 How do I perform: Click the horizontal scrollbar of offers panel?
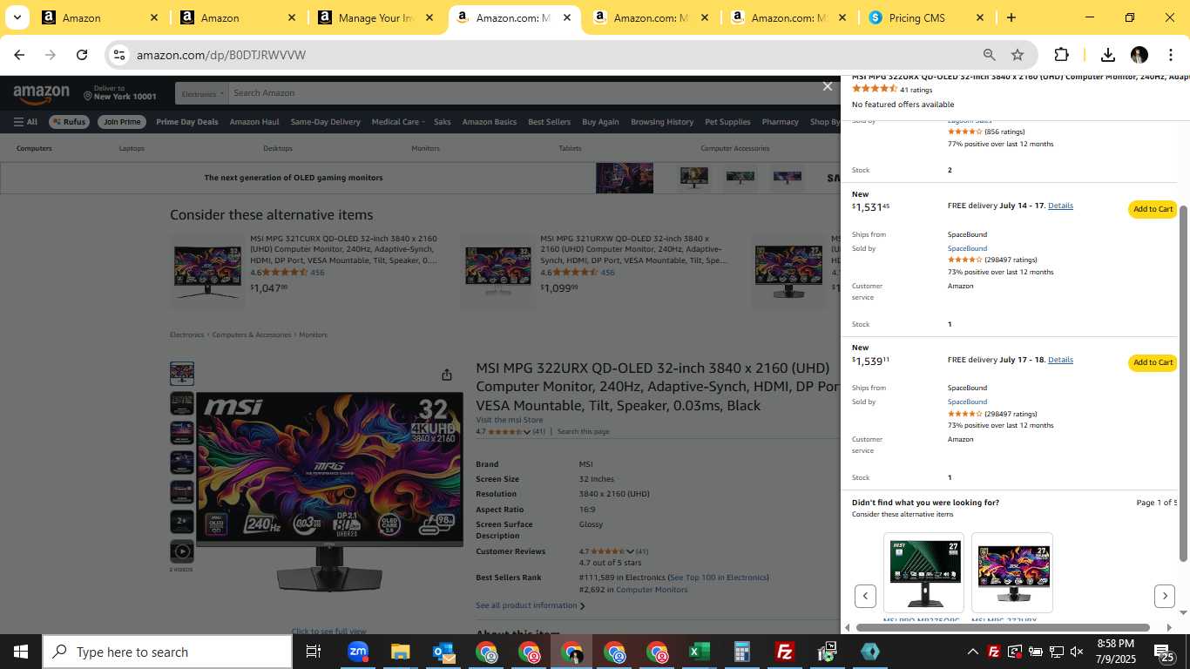click(1003, 627)
